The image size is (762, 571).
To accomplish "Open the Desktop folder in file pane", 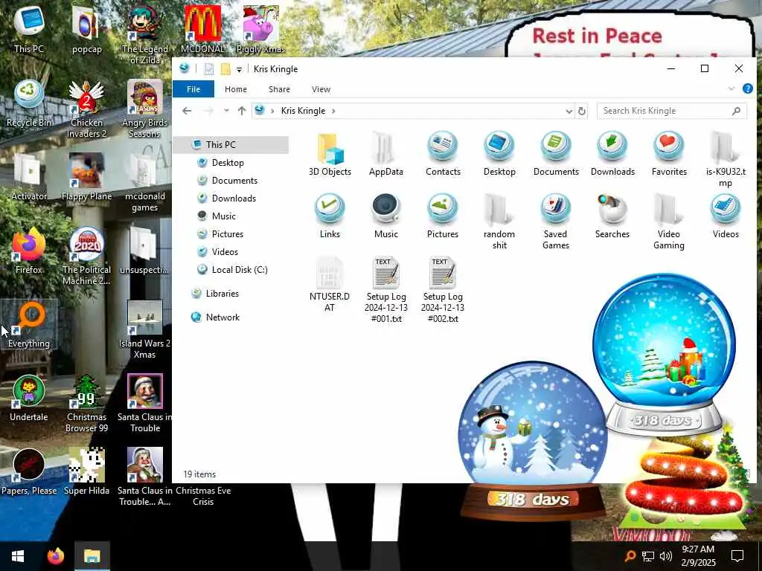I will coord(499,155).
